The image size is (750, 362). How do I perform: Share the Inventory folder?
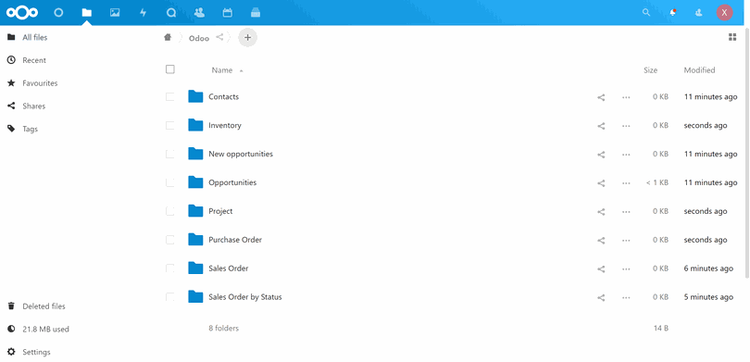pos(601,126)
